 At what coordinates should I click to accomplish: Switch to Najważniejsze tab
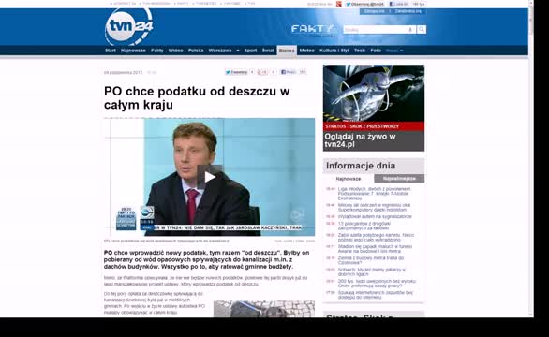coord(399,179)
